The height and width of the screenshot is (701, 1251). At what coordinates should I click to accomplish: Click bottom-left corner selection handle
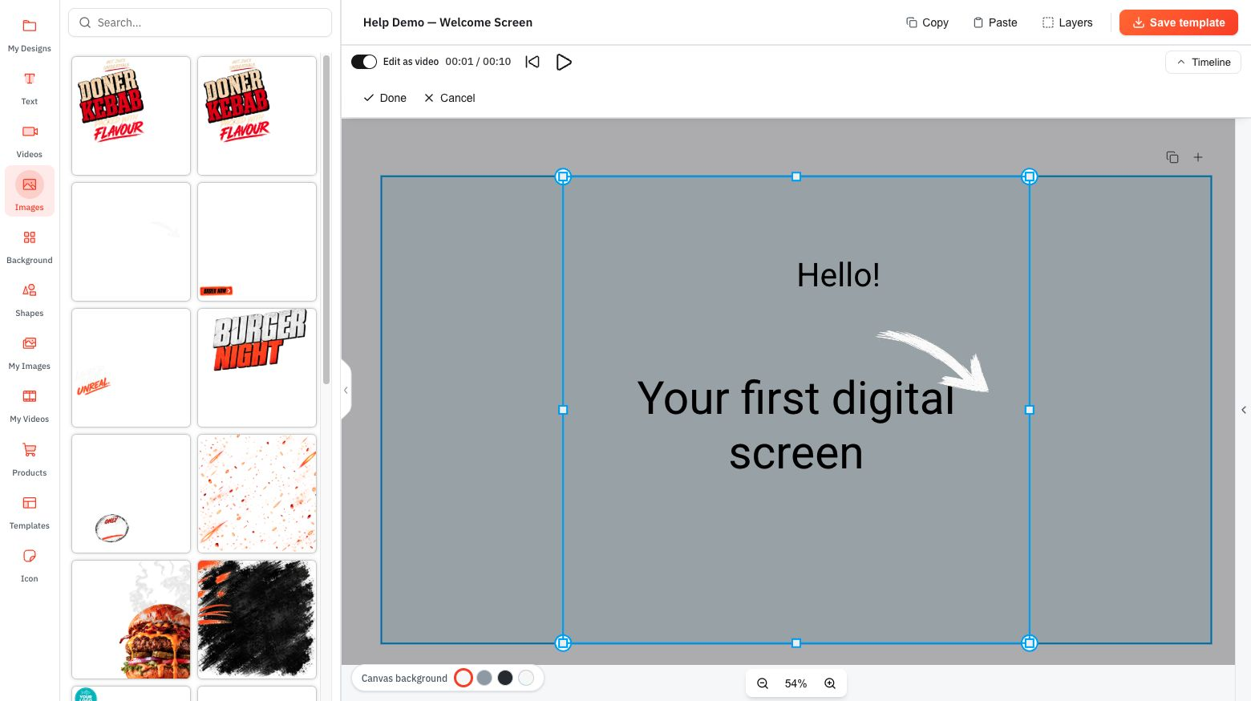pyautogui.click(x=563, y=643)
